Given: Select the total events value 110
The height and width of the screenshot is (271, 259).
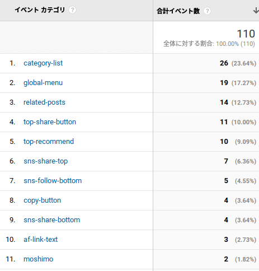Looking at the screenshot, I should click(x=246, y=34).
